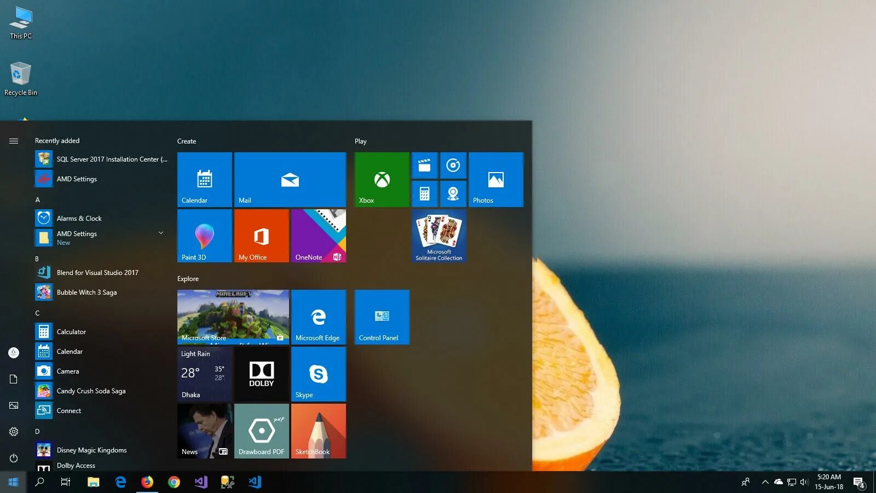The height and width of the screenshot is (493, 876).
Task: Open the Action Center notifications
Action: tap(859, 483)
